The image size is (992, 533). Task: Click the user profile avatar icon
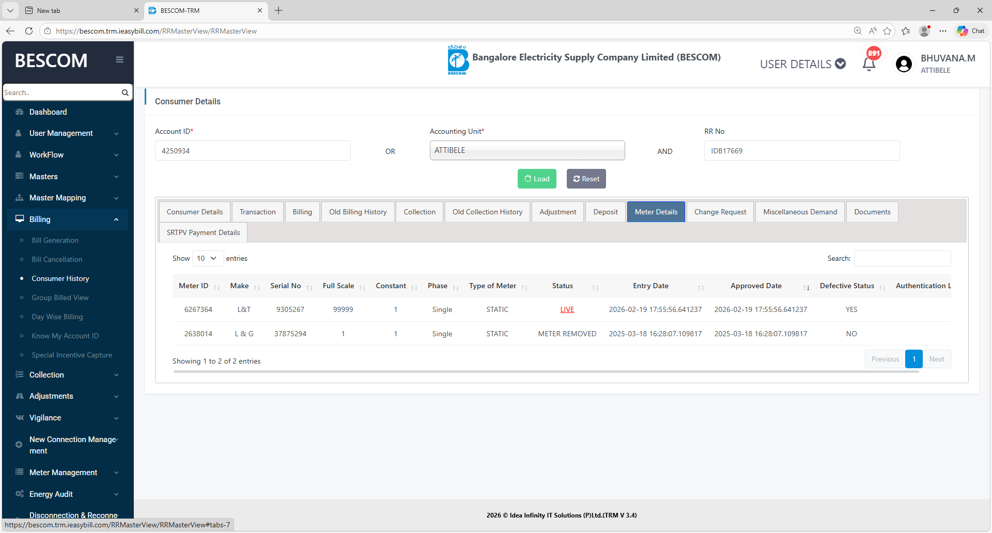point(904,64)
